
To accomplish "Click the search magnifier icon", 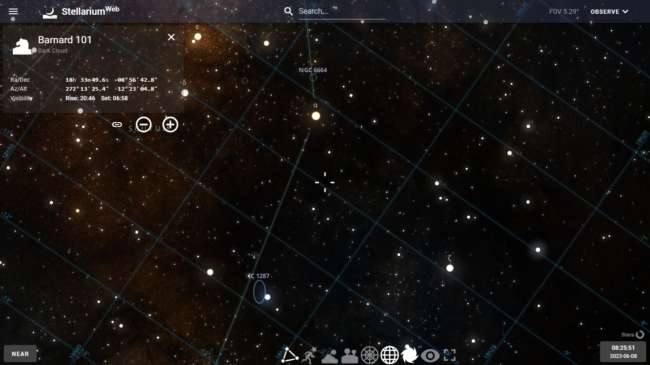I will click(288, 11).
